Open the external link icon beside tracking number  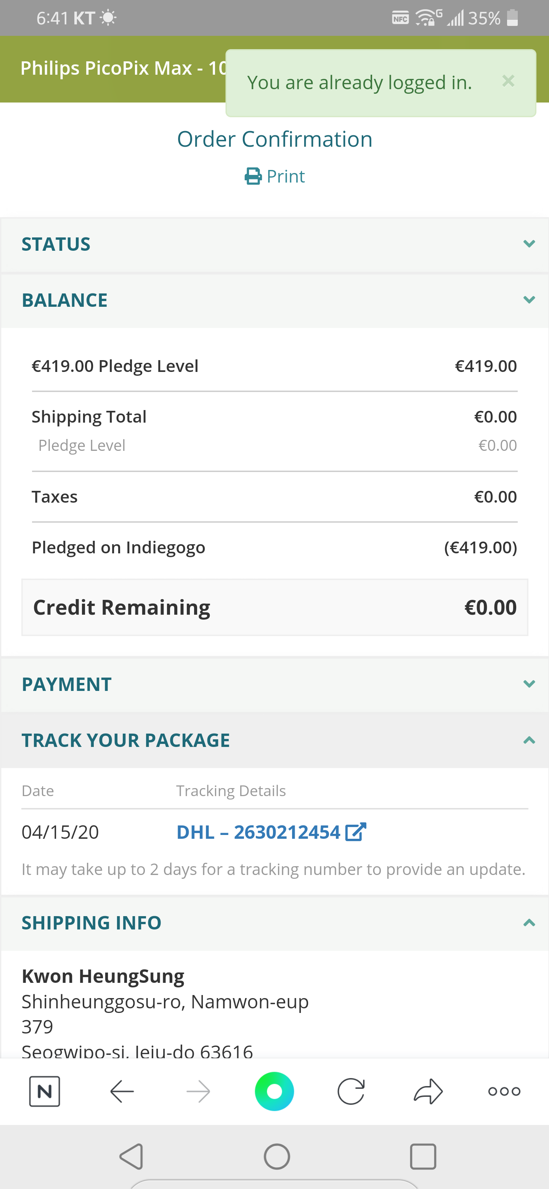356,832
